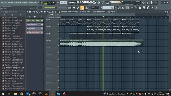Select the playlist Playback speaker tool

[x=56, y=12]
